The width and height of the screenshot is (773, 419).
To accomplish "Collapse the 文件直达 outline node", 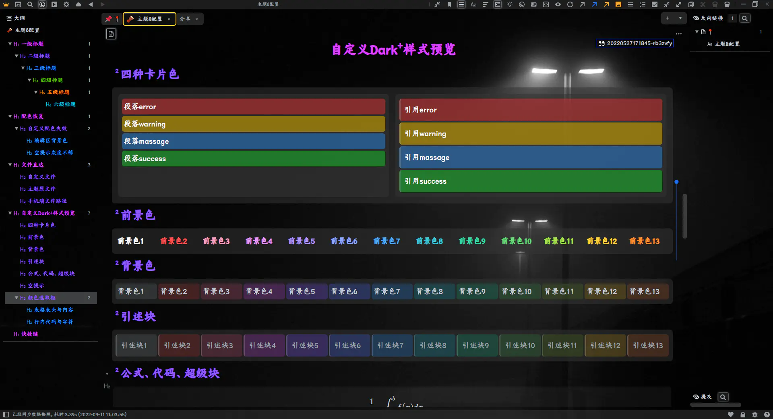I will pyautogui.click(x=10, y=165).
